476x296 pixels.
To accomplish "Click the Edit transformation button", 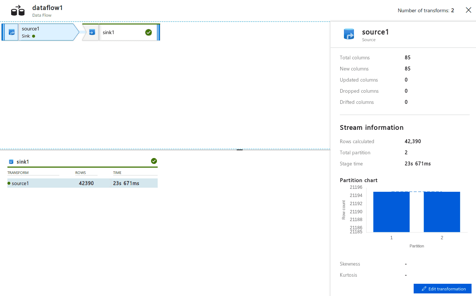I will tap(443, 289).
